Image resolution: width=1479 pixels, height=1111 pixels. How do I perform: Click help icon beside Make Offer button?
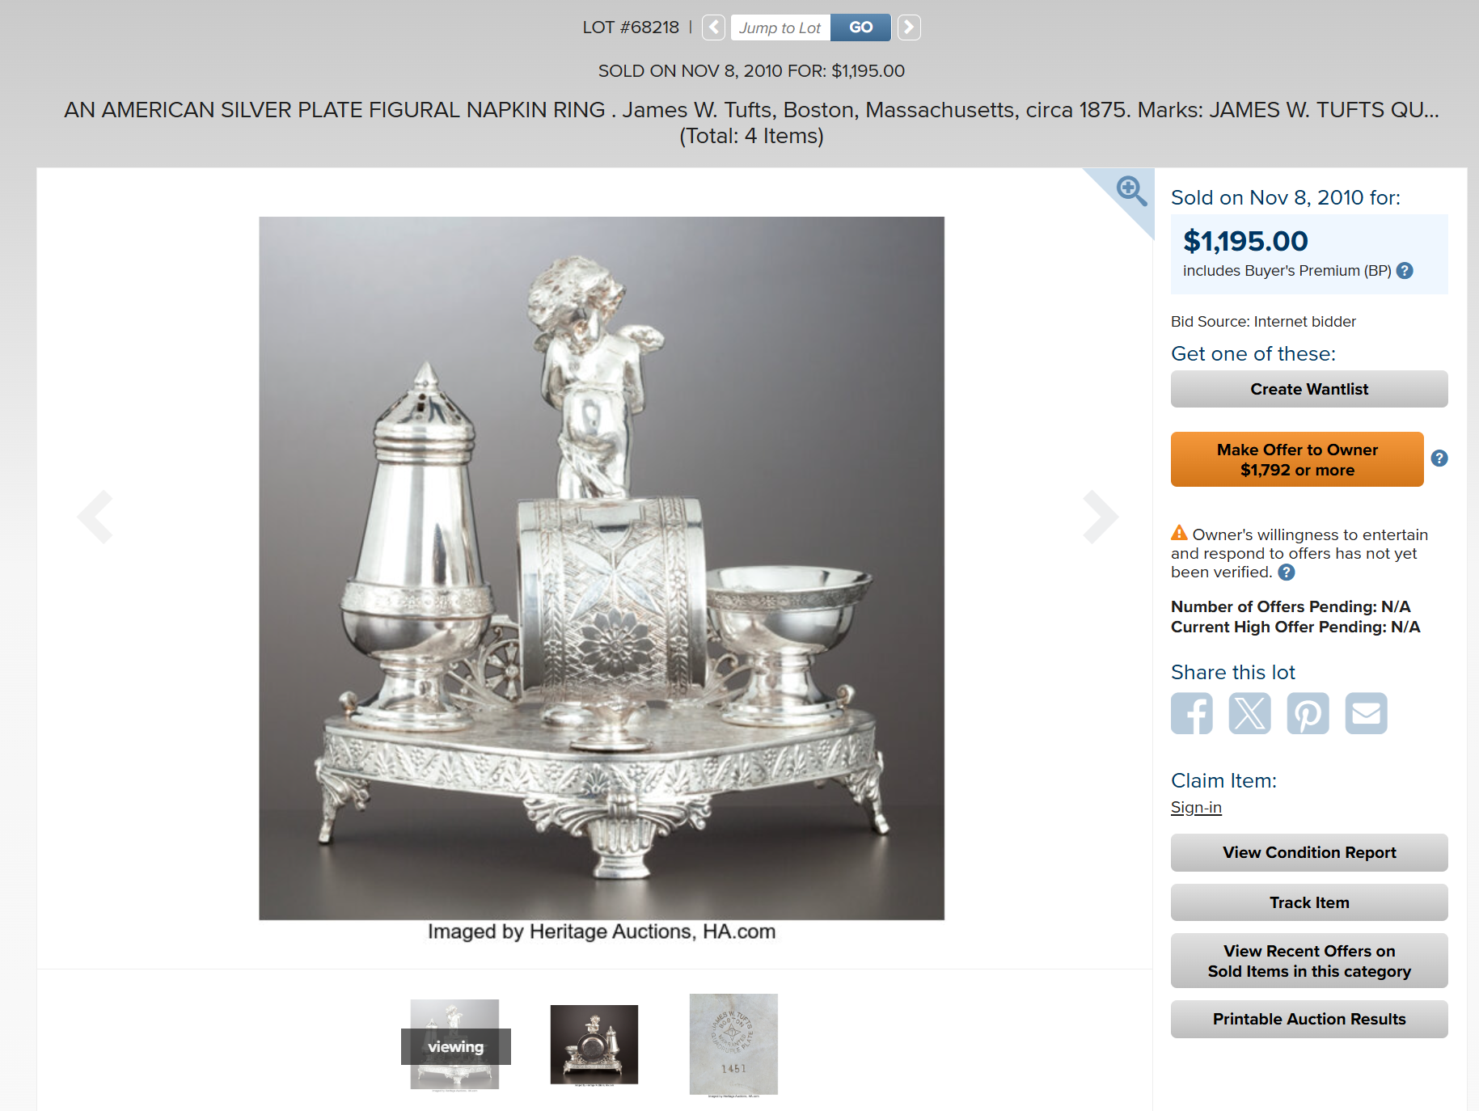coord(1439,458)
